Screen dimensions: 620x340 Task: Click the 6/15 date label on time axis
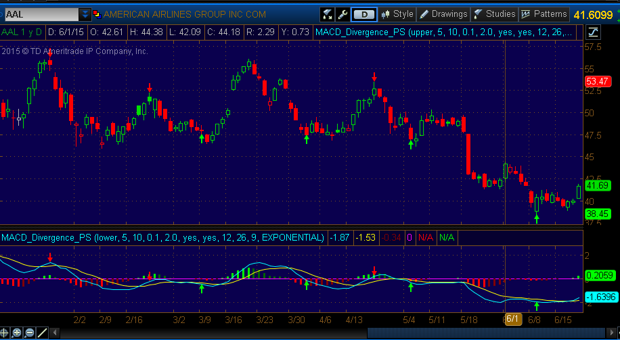tap(563, 320)
